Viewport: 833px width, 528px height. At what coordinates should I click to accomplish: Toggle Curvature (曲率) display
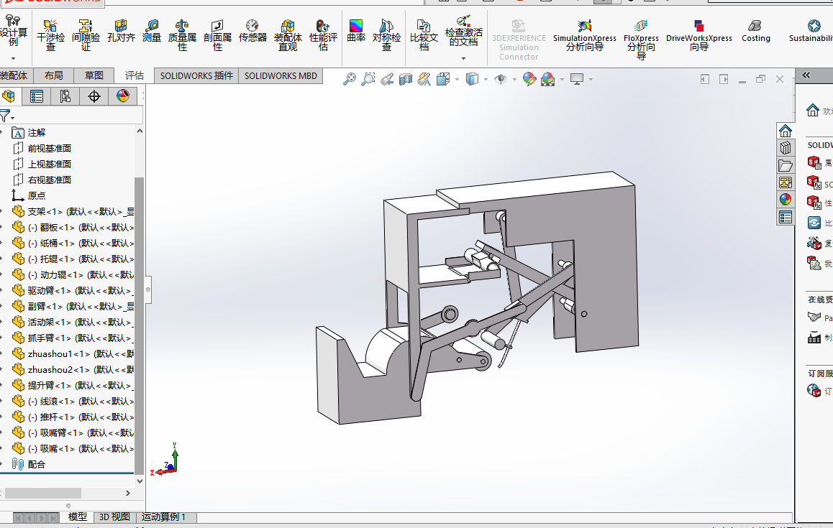point(356,31)
